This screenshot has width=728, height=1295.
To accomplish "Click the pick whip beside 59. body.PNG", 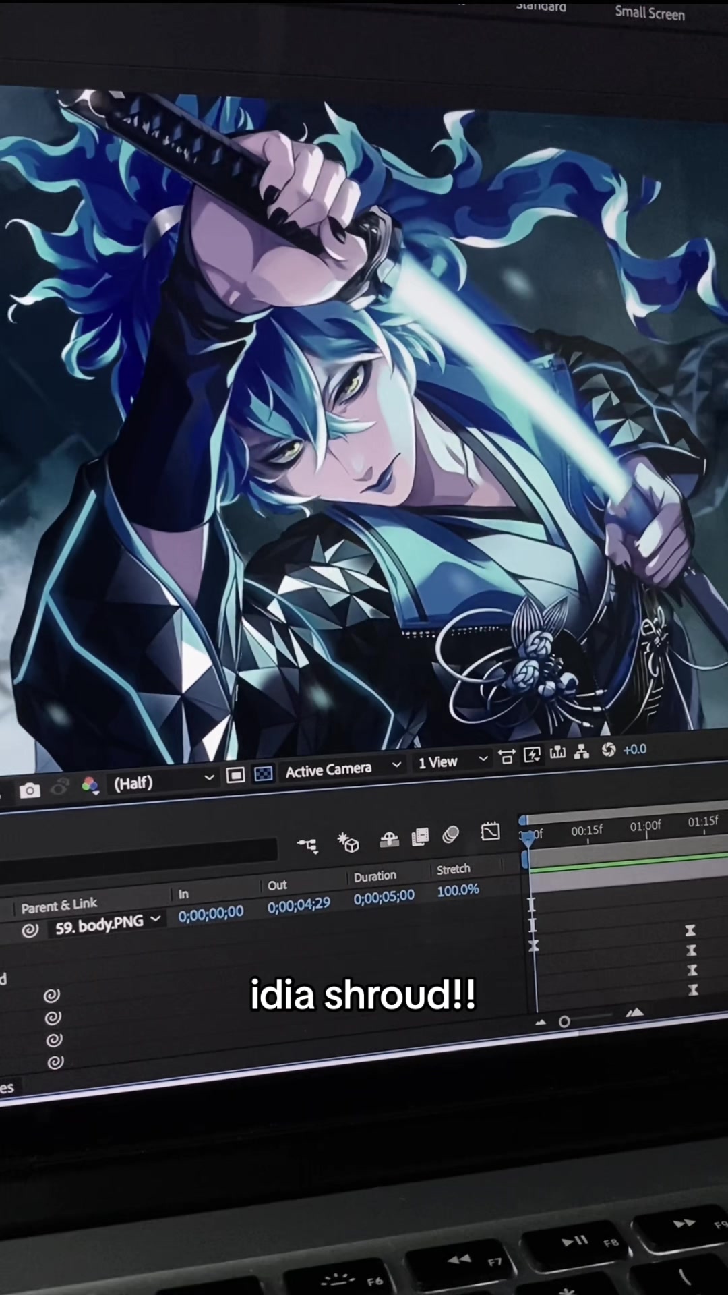I will coord(30,931).
